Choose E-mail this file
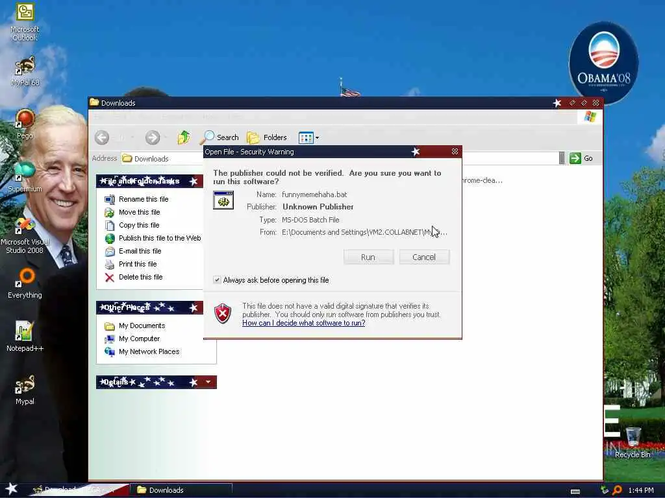The width and height of the screenshot is (665, 498). click(132, 251)
